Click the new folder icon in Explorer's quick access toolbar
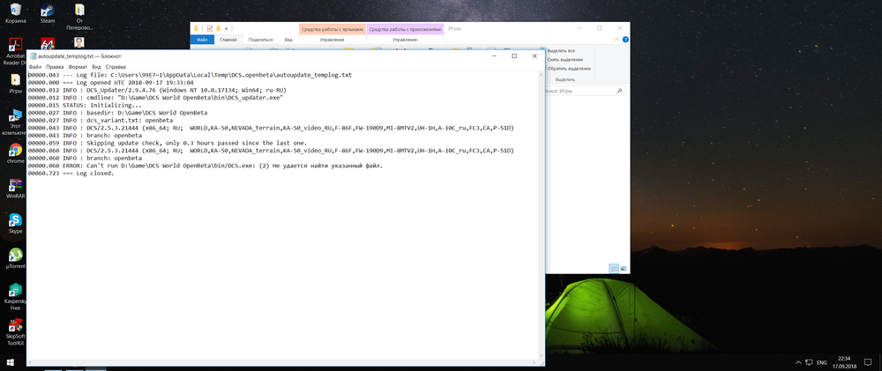 tap(218, 28)
